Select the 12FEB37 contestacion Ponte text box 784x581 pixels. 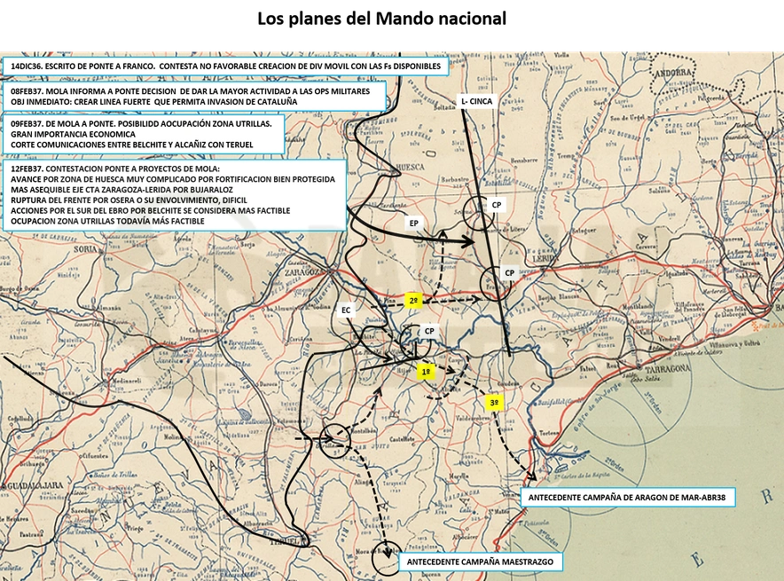[175, 195]
